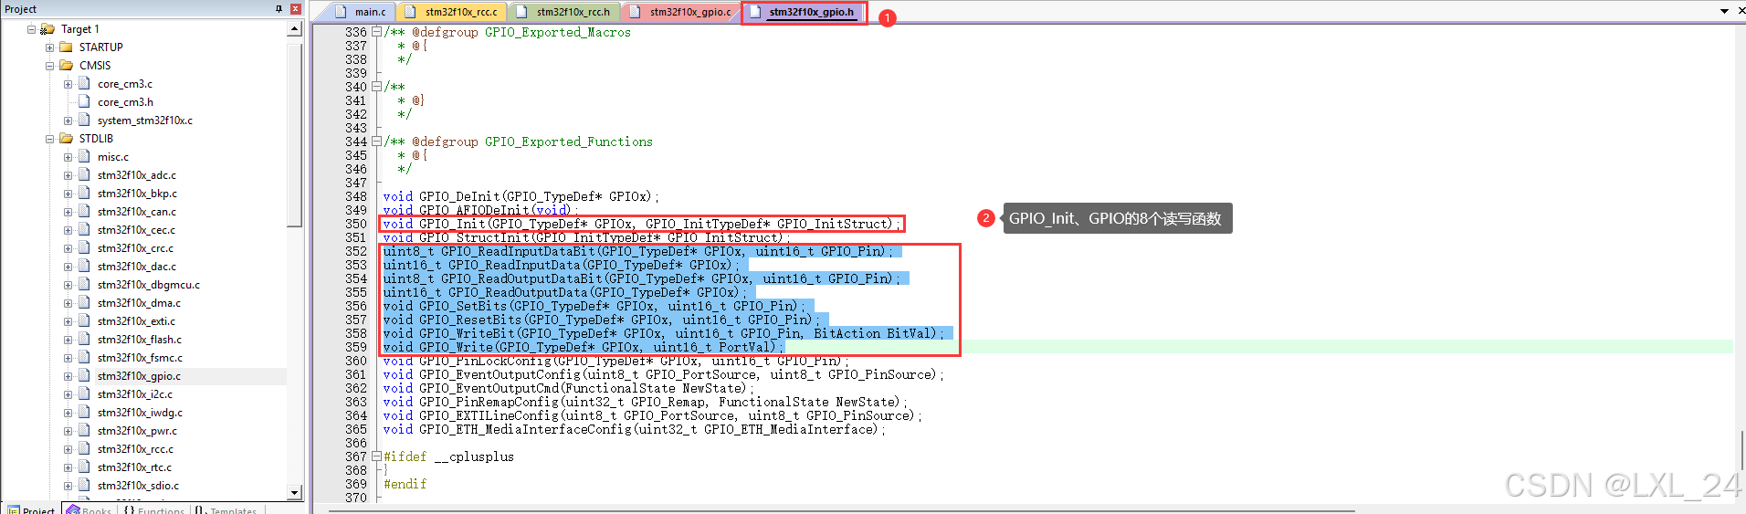Click the stm32f10x_adc.c file icon
The height and width of the screenshot is (514, 1746).
(84, 174)
